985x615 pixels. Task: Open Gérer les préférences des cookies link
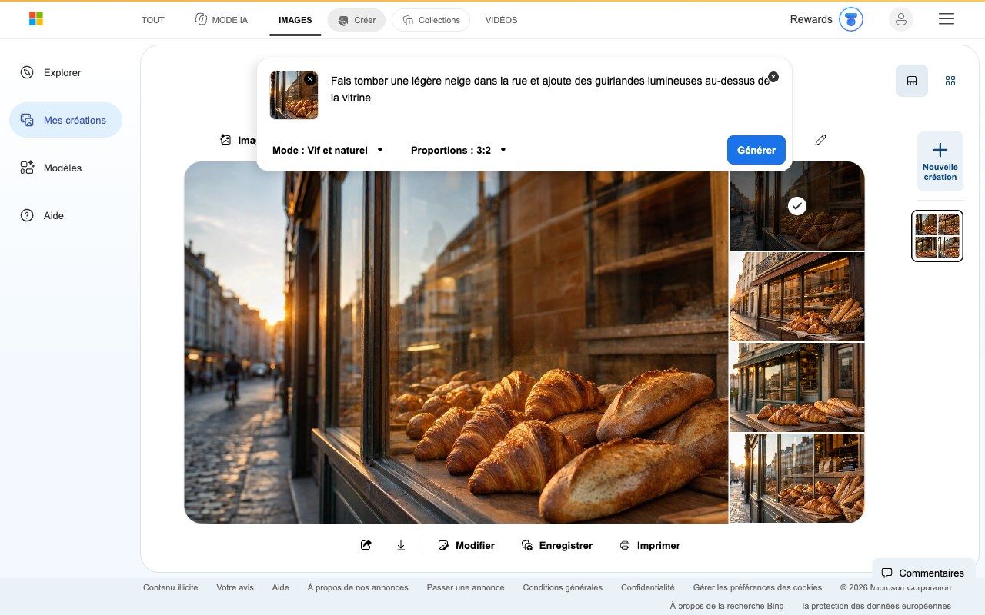757,587
